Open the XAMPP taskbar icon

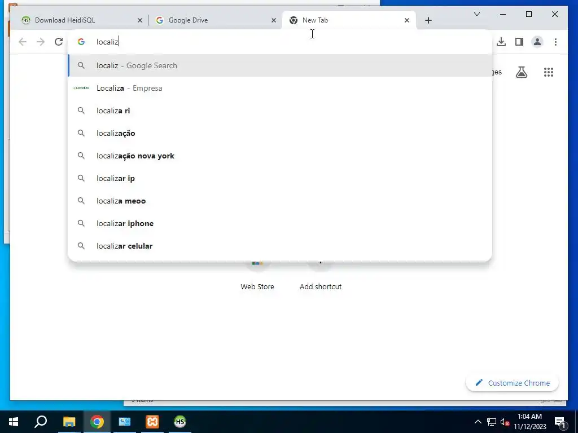coord(152,422)
